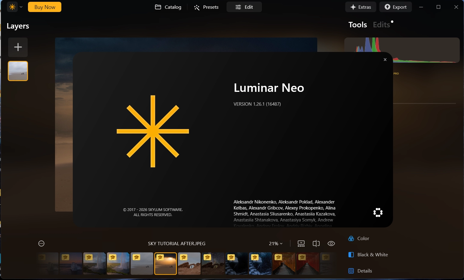
Task: Select the Edit tab
Action: [244, 7]
